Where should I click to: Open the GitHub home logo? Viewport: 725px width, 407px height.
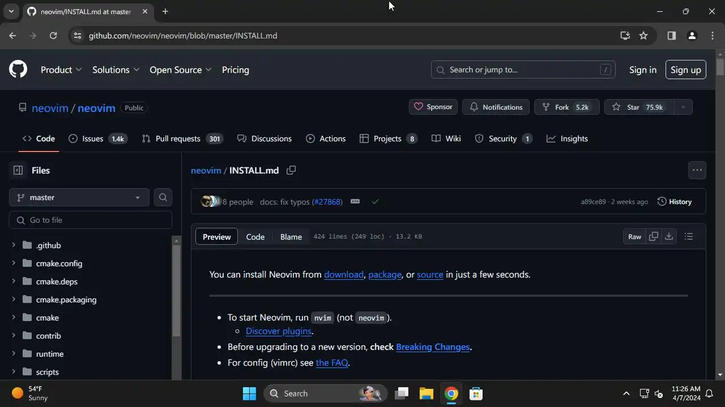(x=18, y=70)
